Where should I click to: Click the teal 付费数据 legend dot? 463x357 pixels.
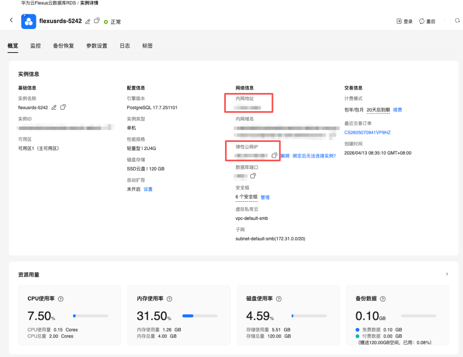pos(357,336)
